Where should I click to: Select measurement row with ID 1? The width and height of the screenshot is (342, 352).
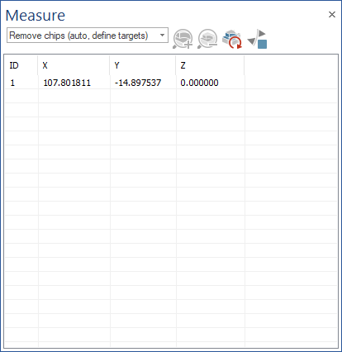171,83
